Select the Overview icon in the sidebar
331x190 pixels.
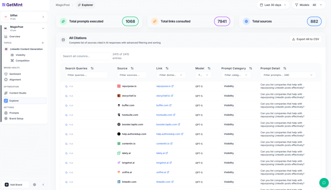click(6, 37)
